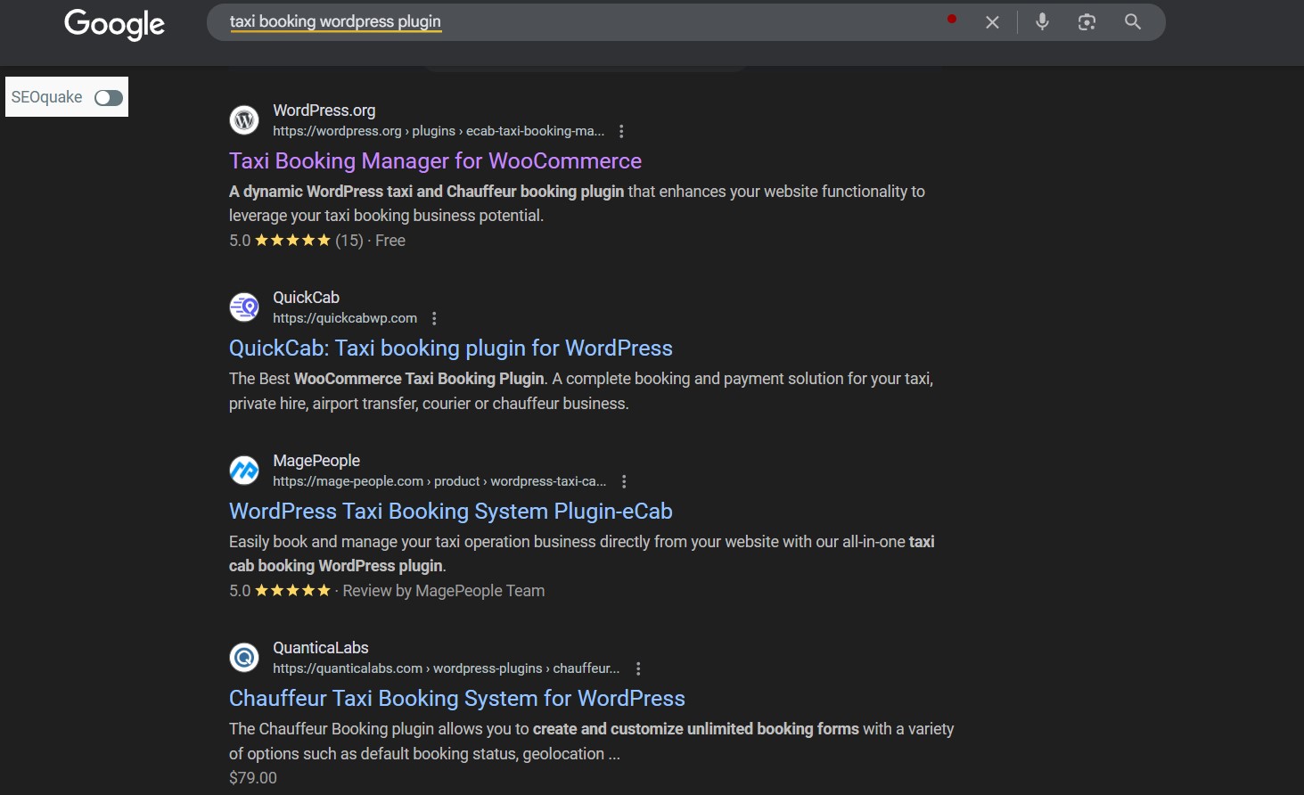Open the three-dot menu for WordPress.org result
Image resolution: width=1304 pixels, height=795 pixels.
click(x=621, y=131)
